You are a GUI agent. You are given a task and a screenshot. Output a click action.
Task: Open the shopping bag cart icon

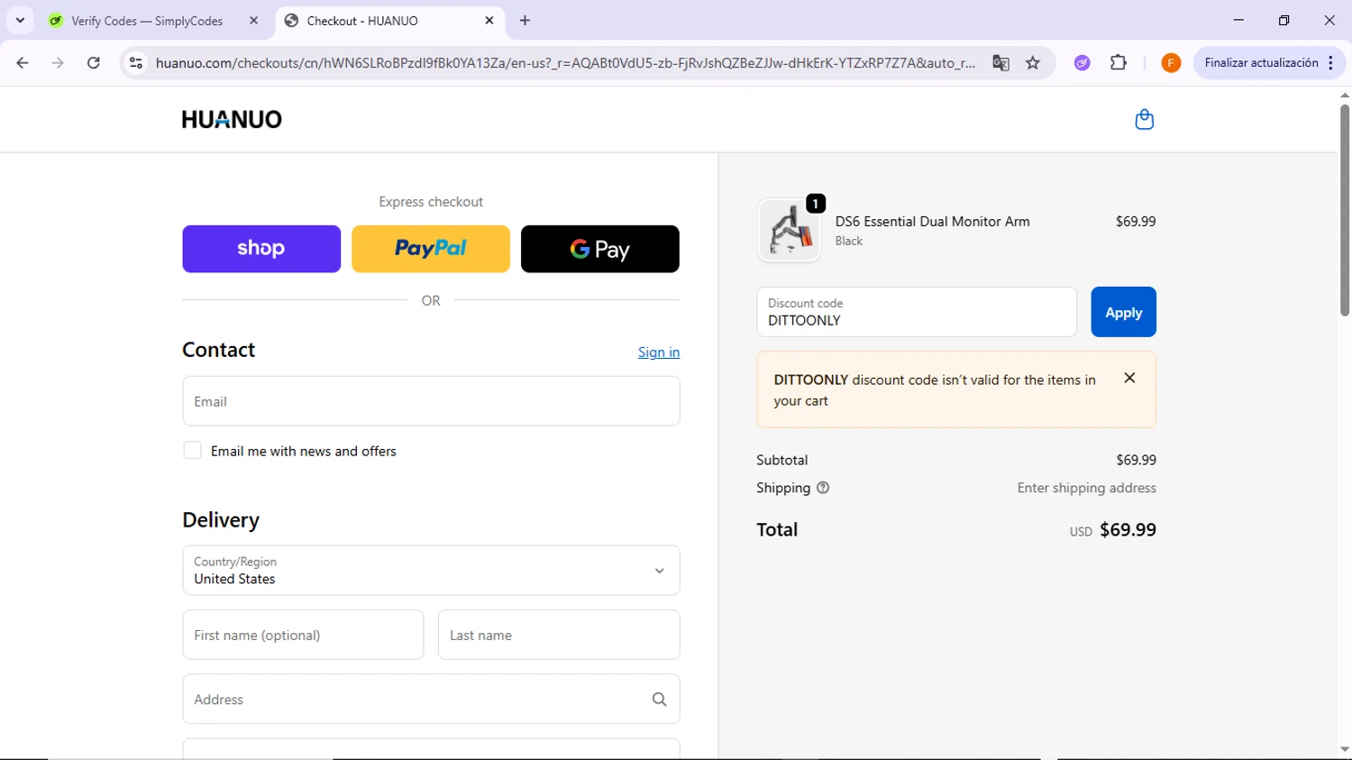[x=1144, y=119]
